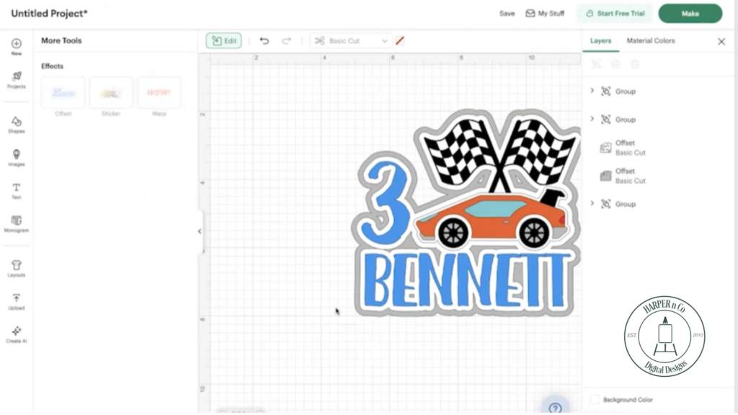Screen dimensions: 738x415
Task: Open the Monogram maker
Action: [x=16, y=223]
